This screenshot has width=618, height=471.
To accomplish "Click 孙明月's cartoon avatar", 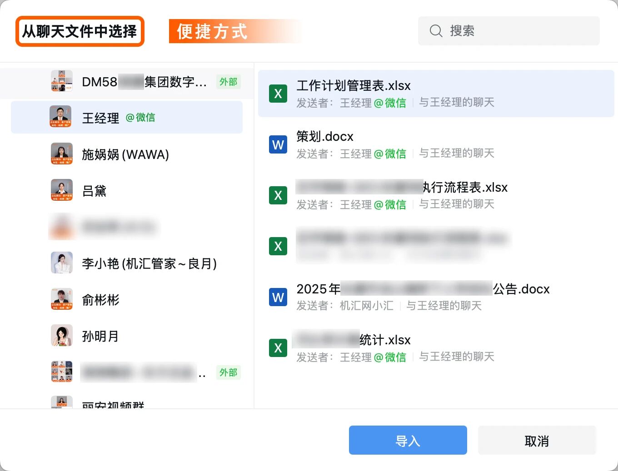I will click(x=62, y=336).
